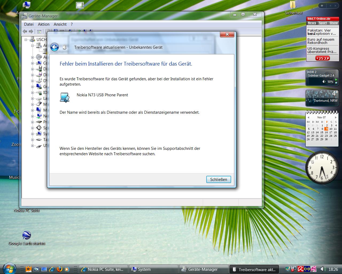Viewport: 342px width, 274px height.
Task: Click the analog clock gadget
Action: 322,168
